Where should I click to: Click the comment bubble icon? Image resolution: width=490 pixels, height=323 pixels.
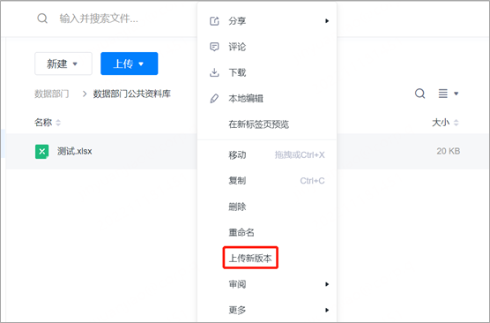coord(214,47)
